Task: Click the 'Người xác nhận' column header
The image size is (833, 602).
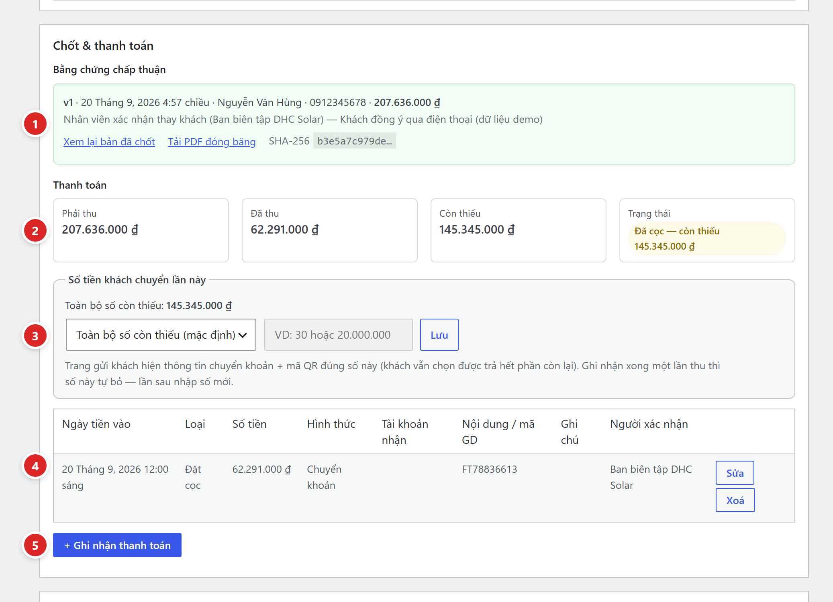Action: [649, 424]
